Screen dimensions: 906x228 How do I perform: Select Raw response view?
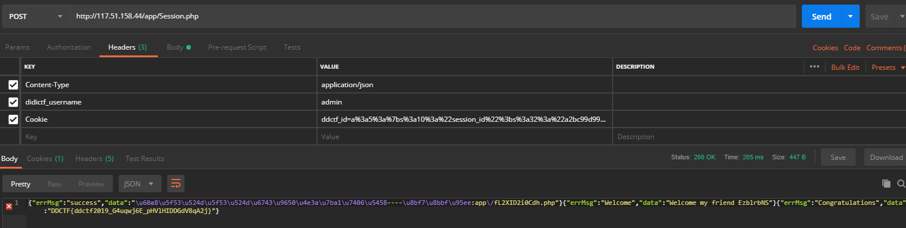(54, 184)
